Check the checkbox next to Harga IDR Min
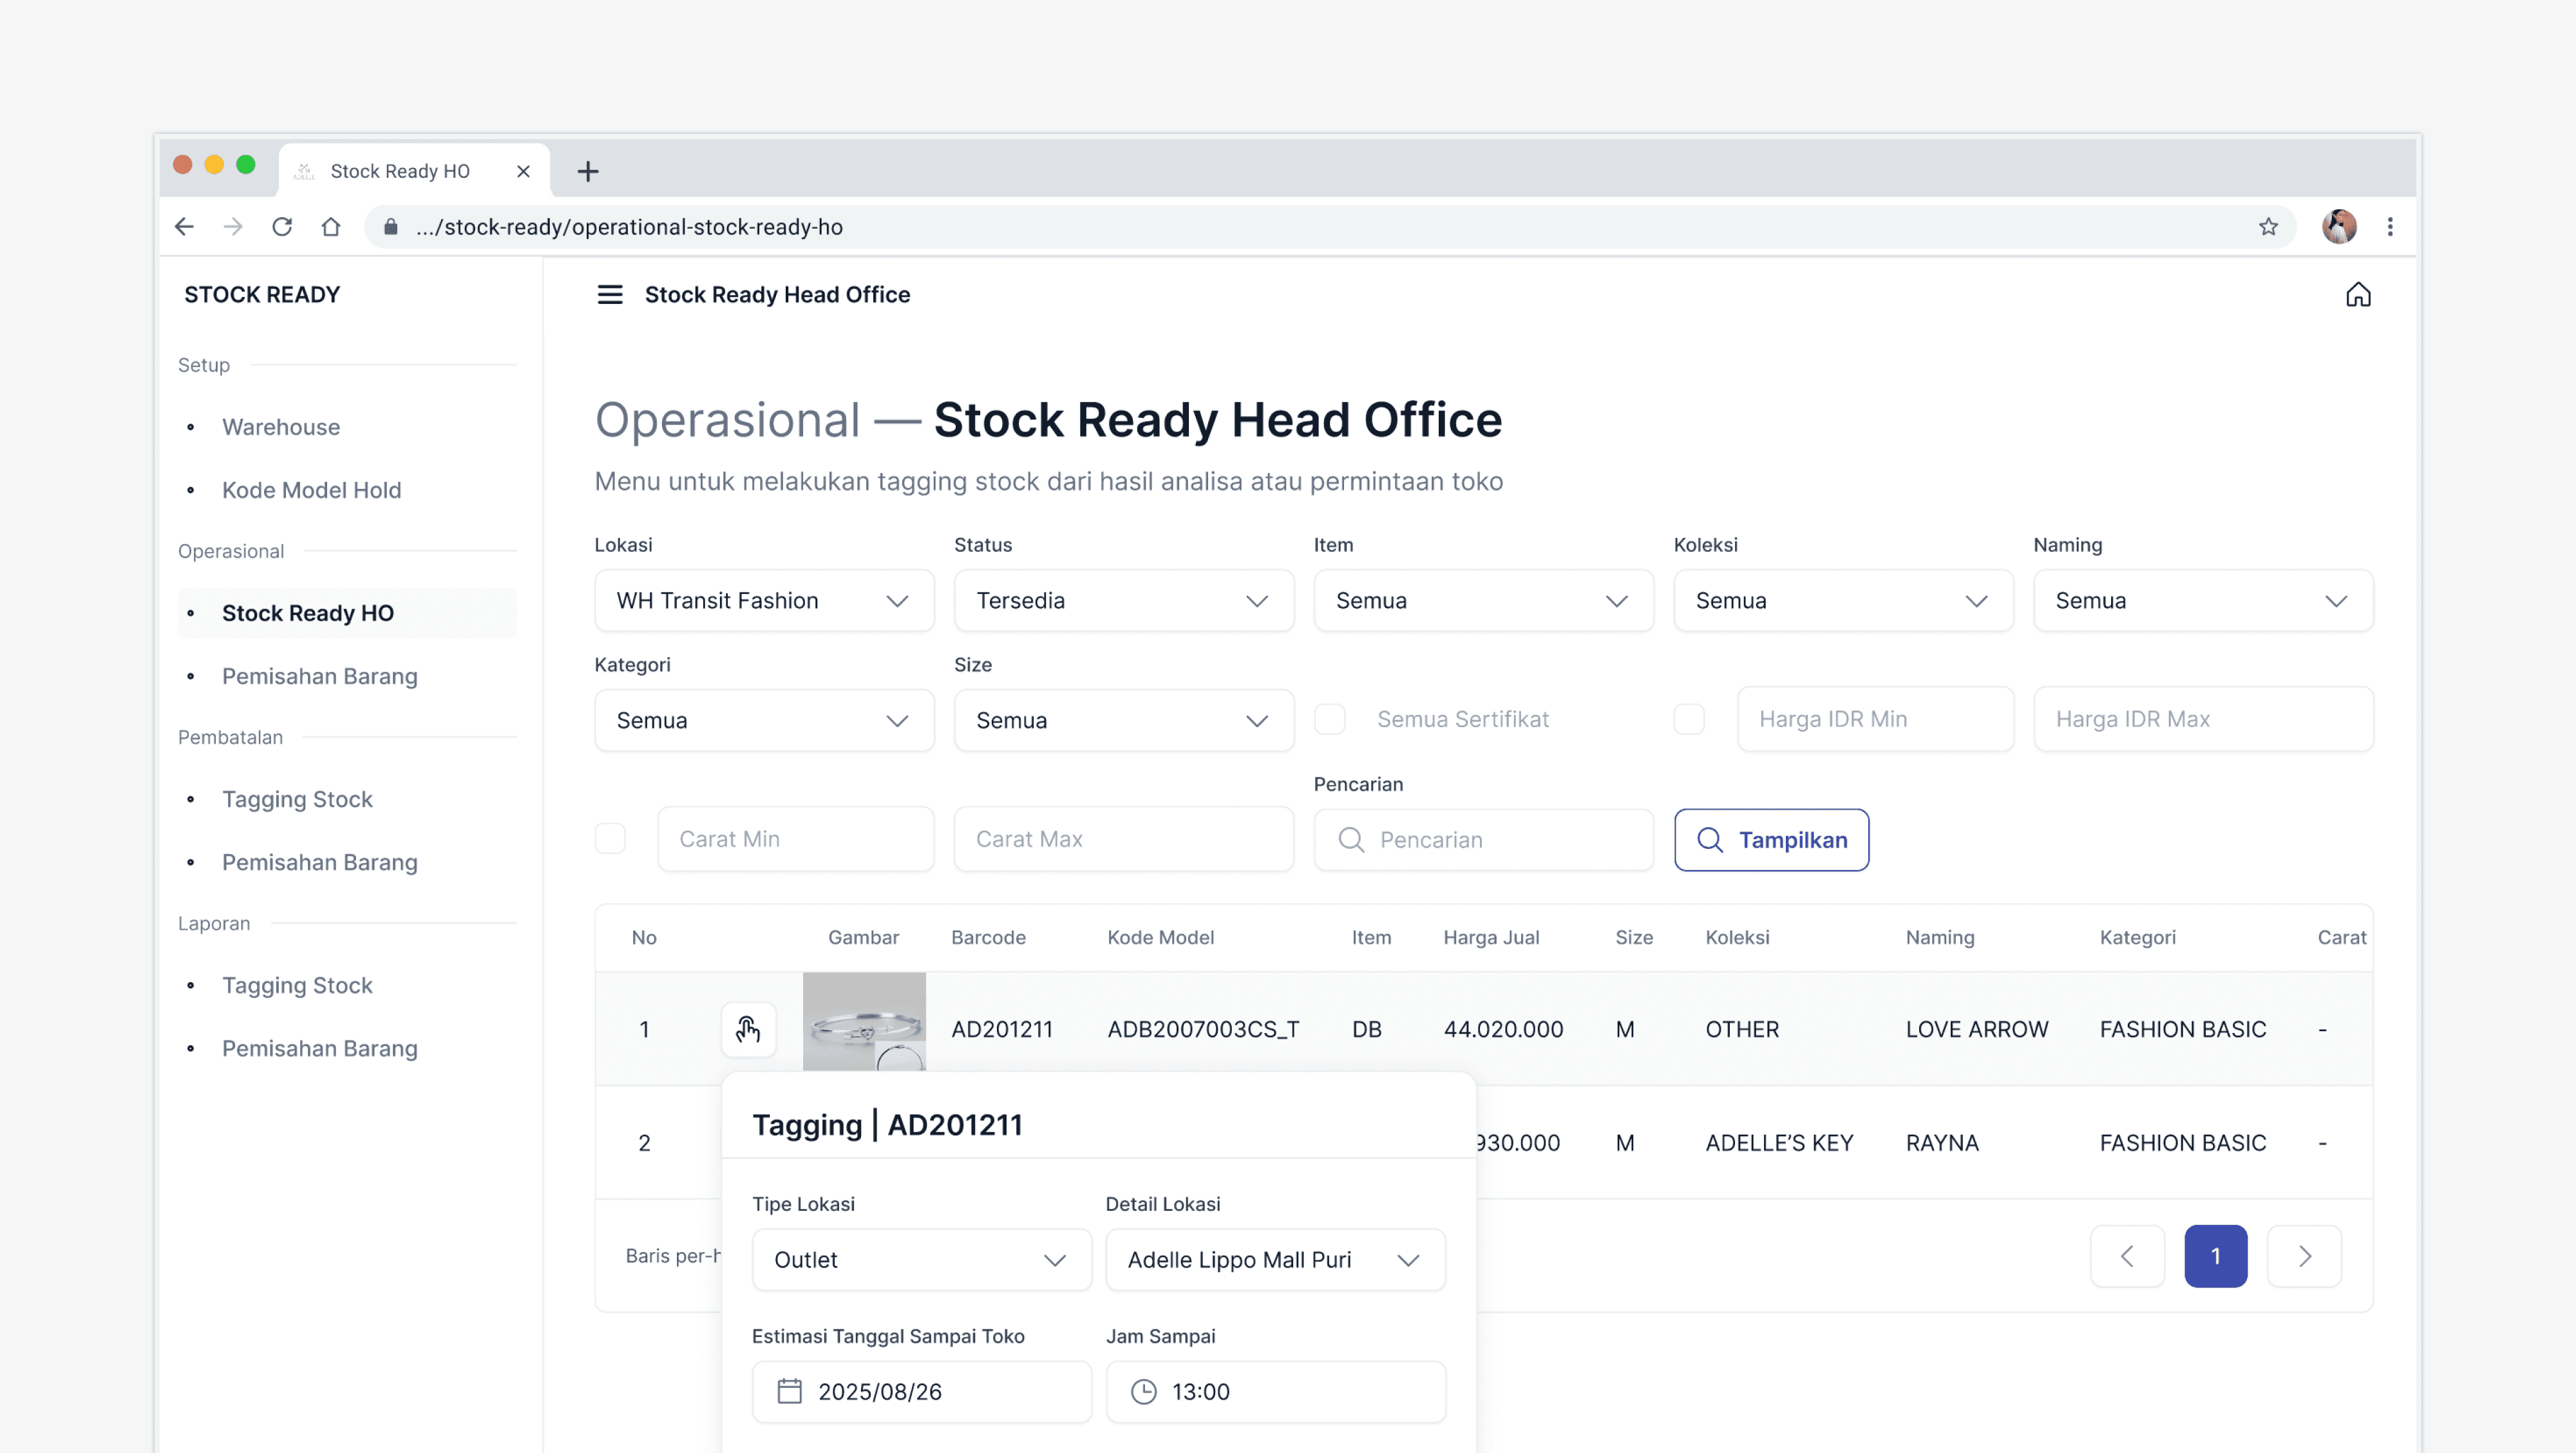 (x=1689, y=718)
